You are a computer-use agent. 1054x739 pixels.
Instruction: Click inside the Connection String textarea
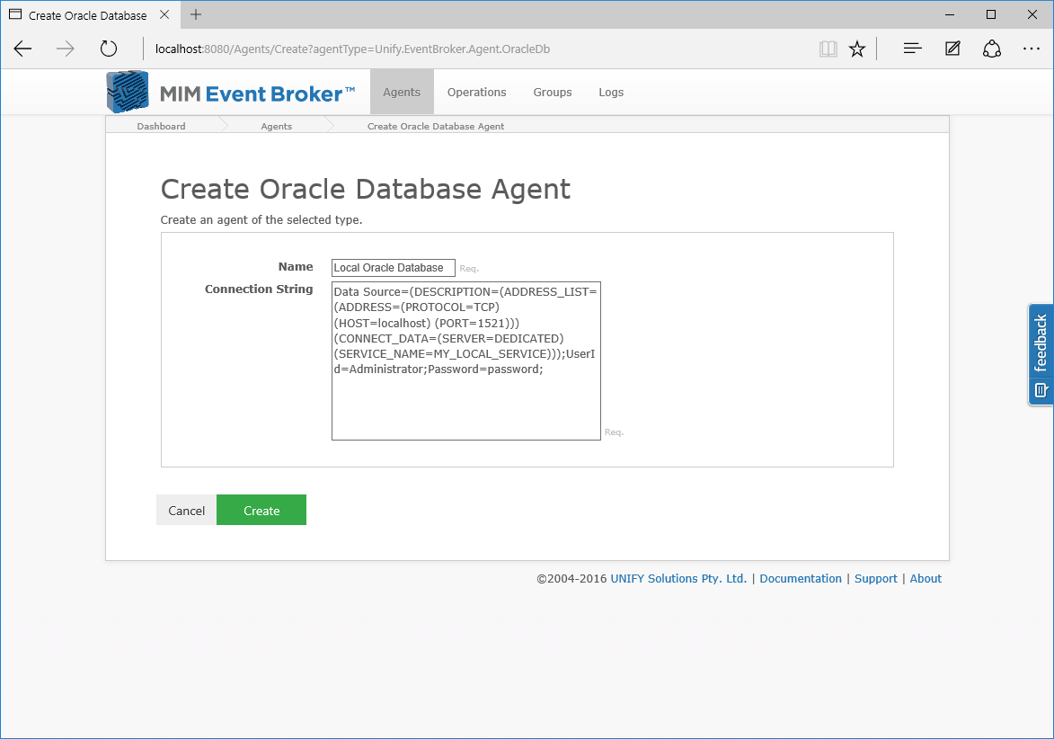(x=465, y=361)
